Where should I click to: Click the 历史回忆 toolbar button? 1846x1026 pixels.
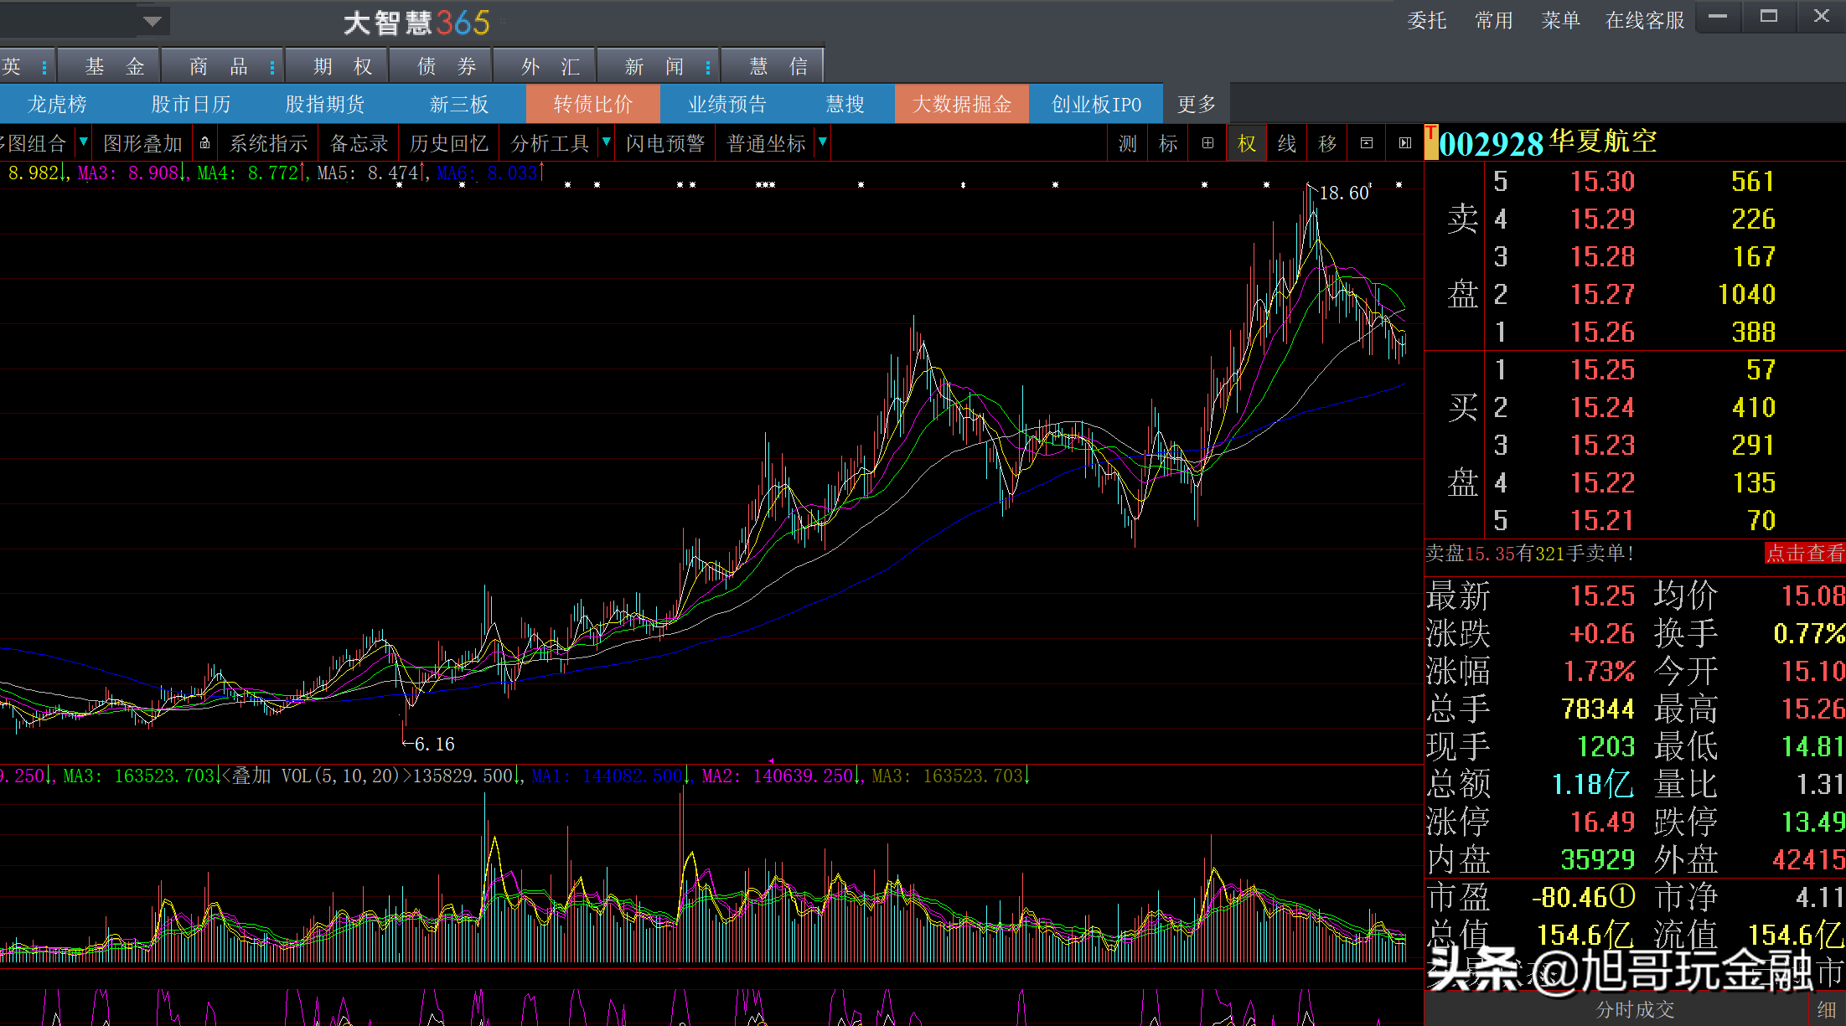(x=449, y=144)
